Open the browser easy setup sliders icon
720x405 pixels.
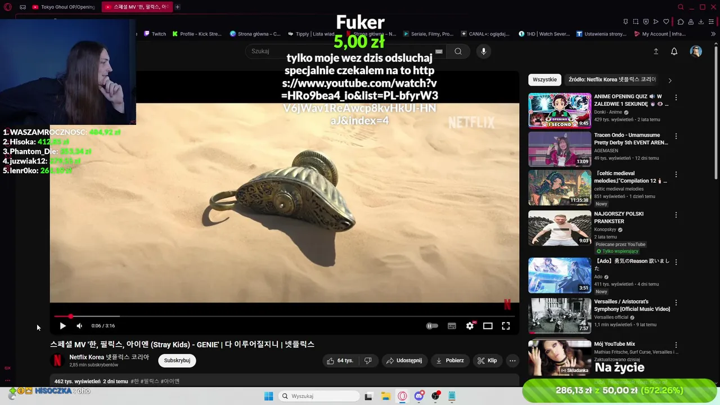[712, 22]
